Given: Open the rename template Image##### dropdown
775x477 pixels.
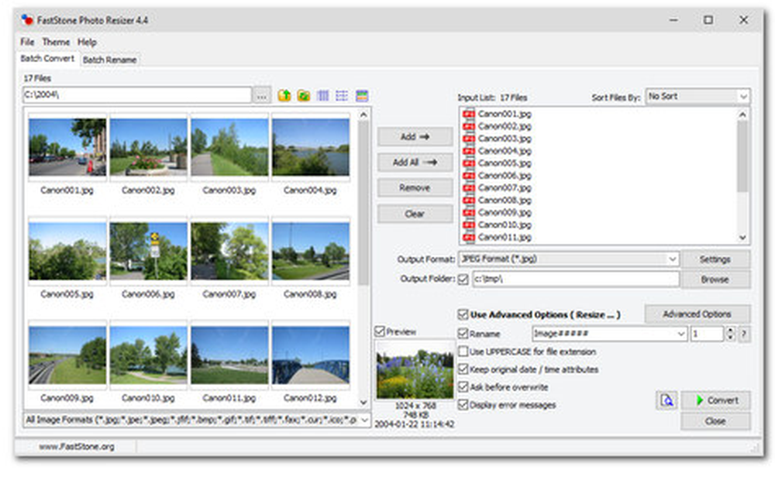Looking at the screenshot, I should 609,334.
